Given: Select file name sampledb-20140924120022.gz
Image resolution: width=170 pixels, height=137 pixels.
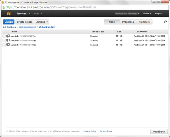Looking at the screenshot, I should click(x=23, y=36).
